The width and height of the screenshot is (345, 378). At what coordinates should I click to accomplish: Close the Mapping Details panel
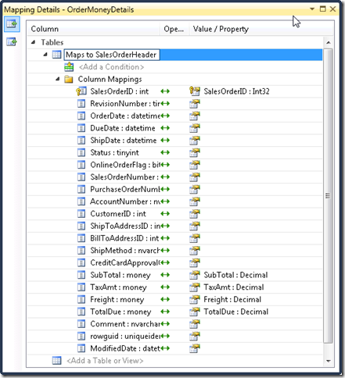(x=333, y=9)
